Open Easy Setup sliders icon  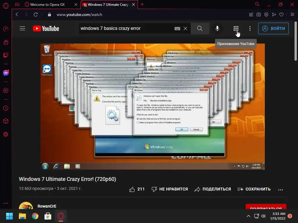[292, 15]
